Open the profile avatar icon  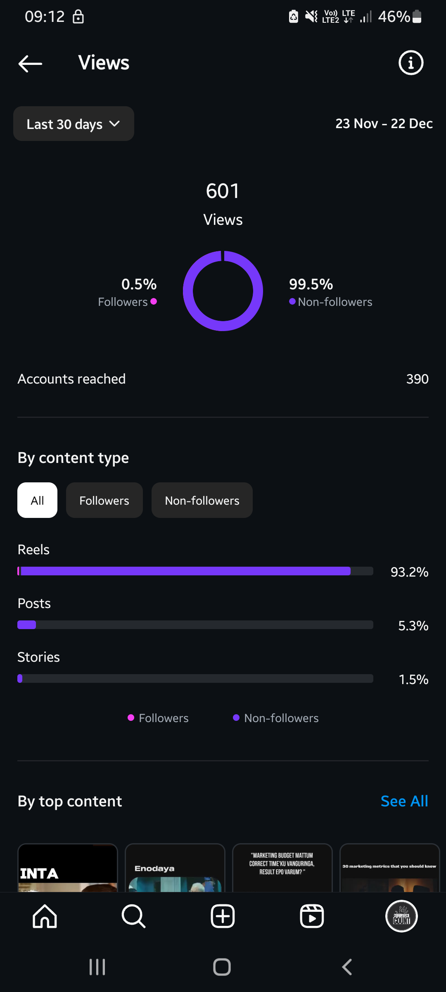401,916
